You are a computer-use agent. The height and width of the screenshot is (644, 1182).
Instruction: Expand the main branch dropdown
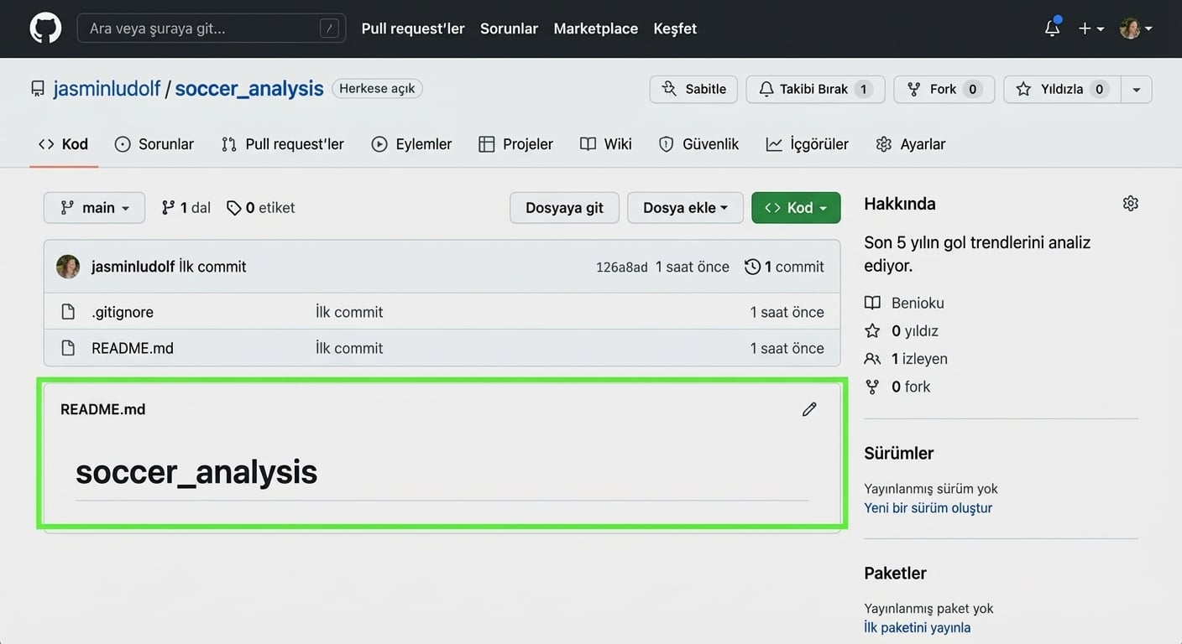point(94,208)
